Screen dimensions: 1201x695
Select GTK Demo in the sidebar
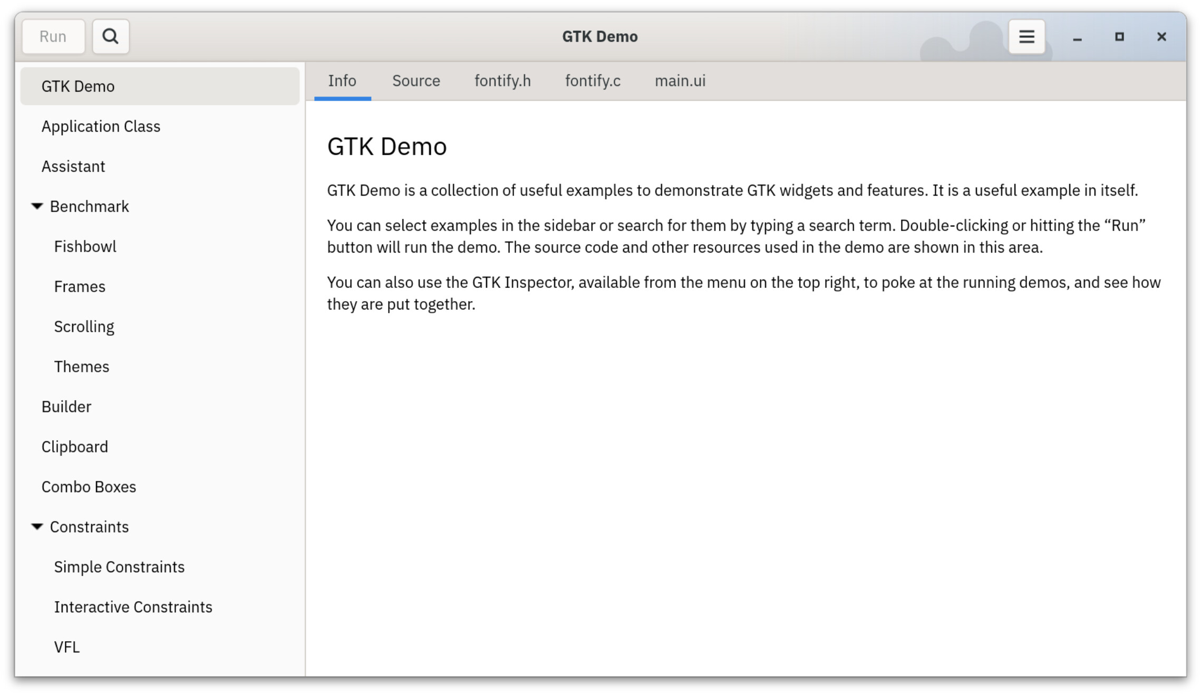point(160,86)
